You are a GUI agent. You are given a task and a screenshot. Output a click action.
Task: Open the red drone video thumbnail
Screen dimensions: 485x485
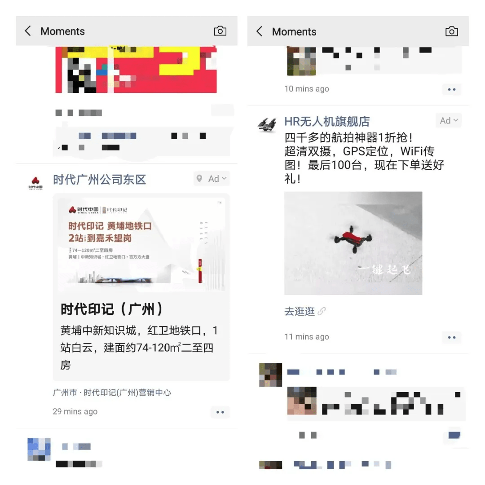tap(353, 243)
